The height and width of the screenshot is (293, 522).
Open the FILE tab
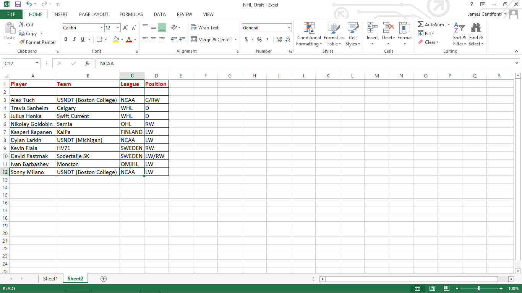click(x=11, y=14)
